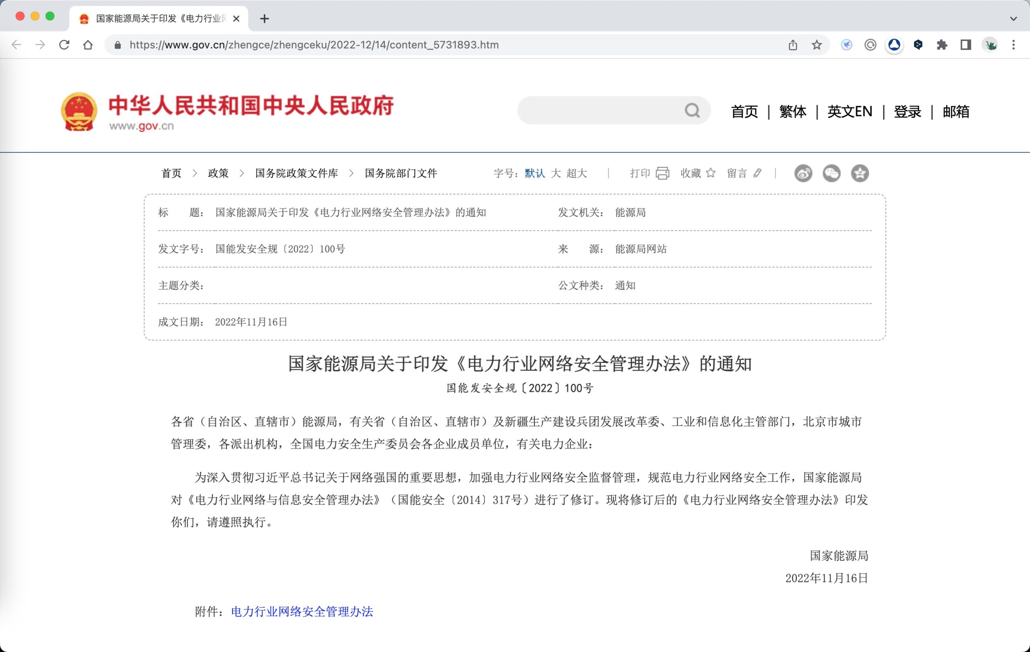Expand the tab search chevron
Image resolution: width=1030 pixels, height=652 pixels.
(x=1013, y=19)
